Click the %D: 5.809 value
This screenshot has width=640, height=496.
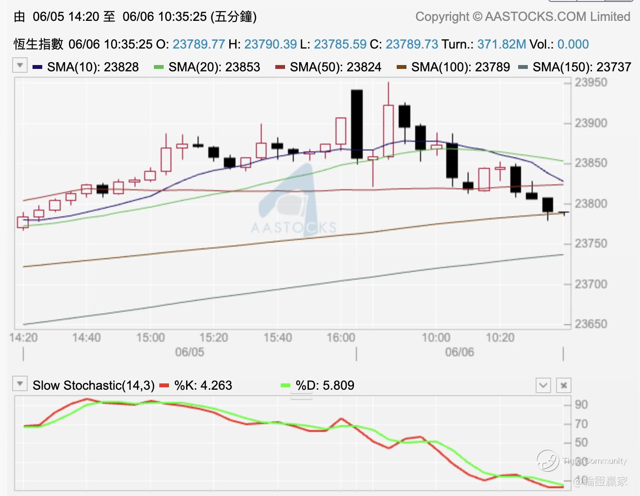(x=325, y=385)
